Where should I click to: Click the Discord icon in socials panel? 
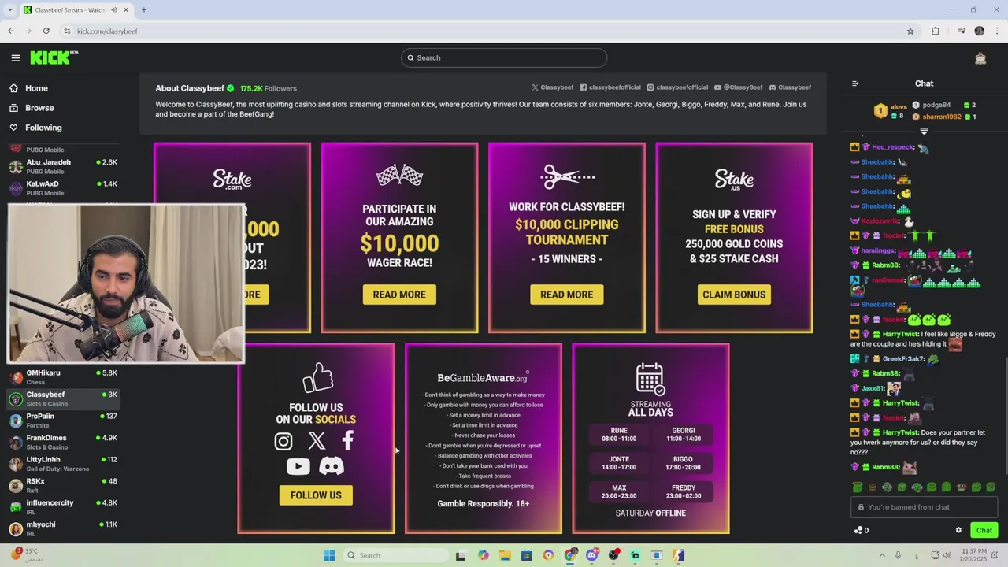(x=332, y=467)
